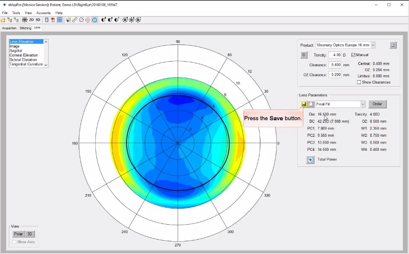The image size is (409, 254).
Task: Toggle the grid overlay toolbar icon
Action: 60,20
